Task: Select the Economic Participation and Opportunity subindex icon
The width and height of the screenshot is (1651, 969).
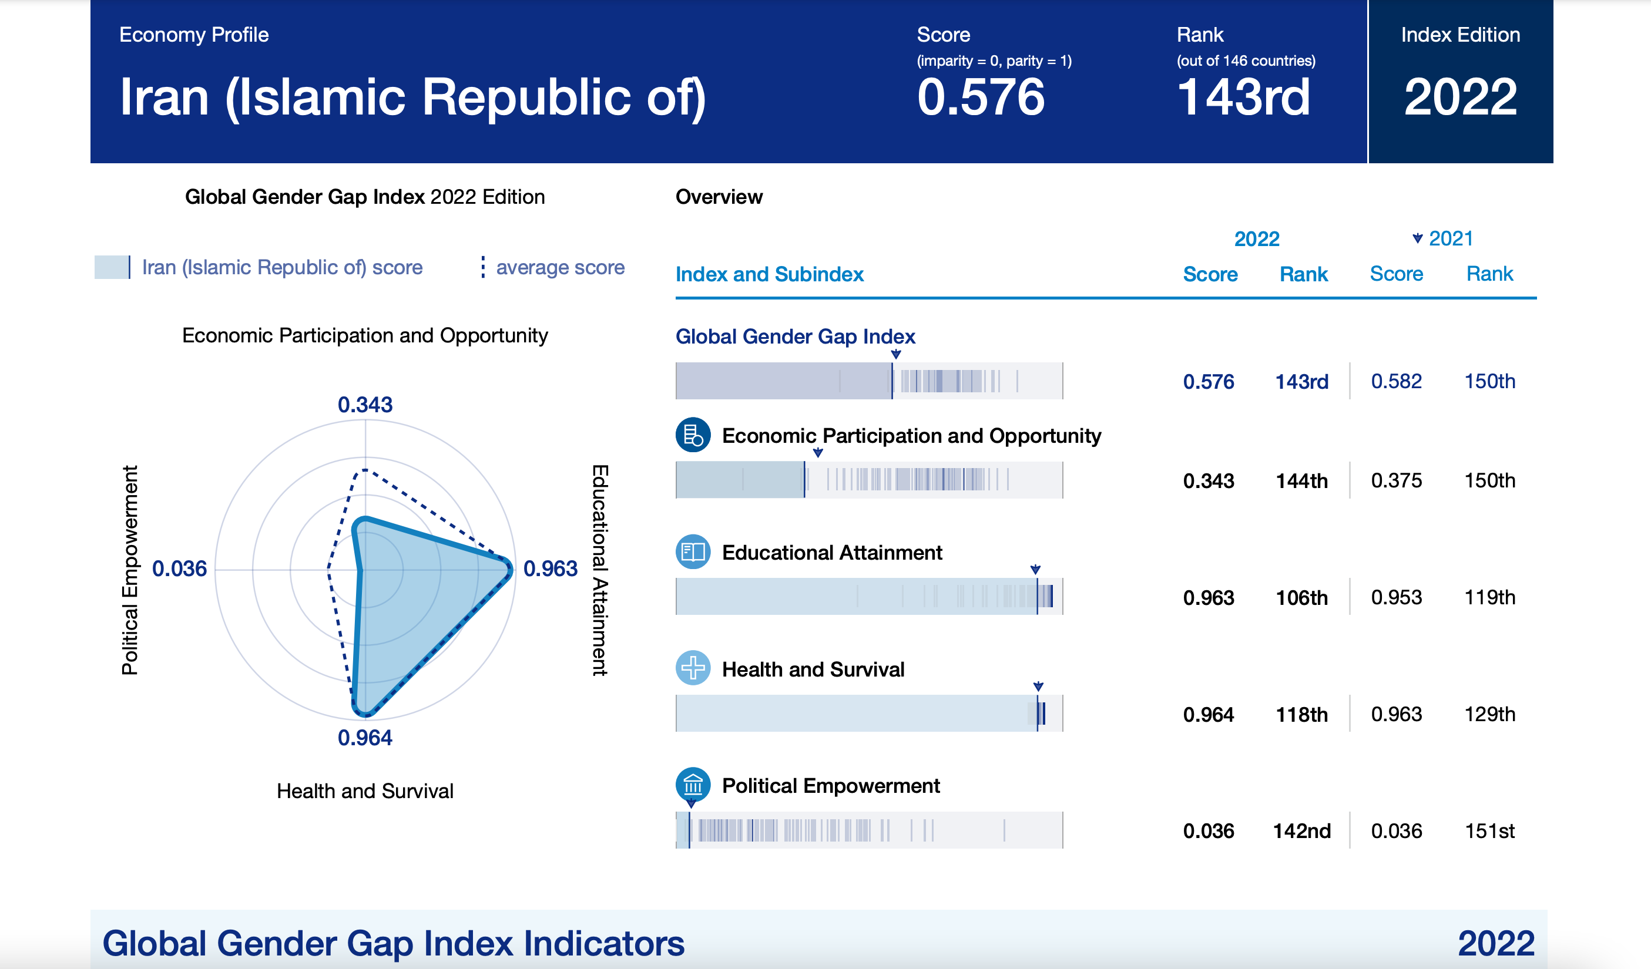Action: 693,435
